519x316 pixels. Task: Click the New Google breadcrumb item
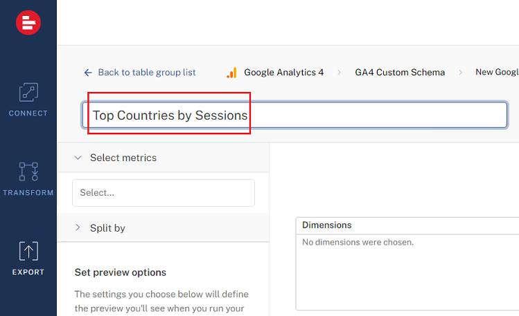(x=497, y=72)
